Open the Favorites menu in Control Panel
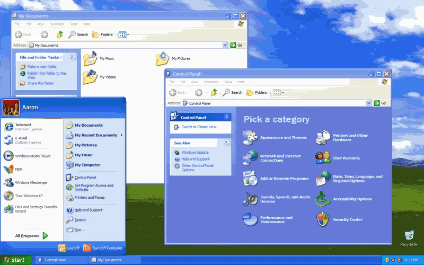The width and height of the screenshot is (424, 265). (x=210, y=82)
